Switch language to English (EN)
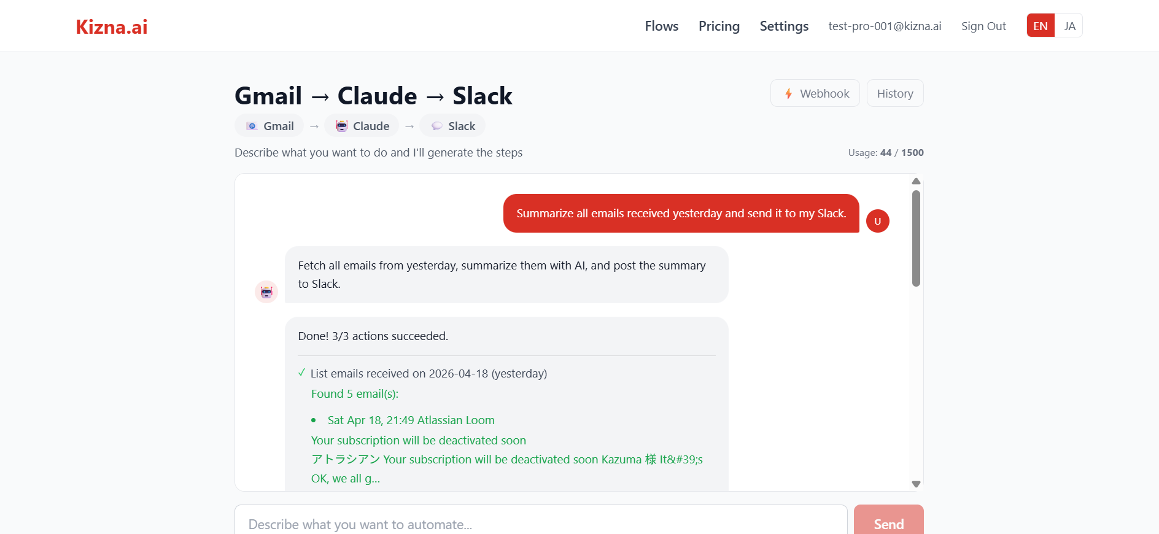 click(x=1041, y=26)
